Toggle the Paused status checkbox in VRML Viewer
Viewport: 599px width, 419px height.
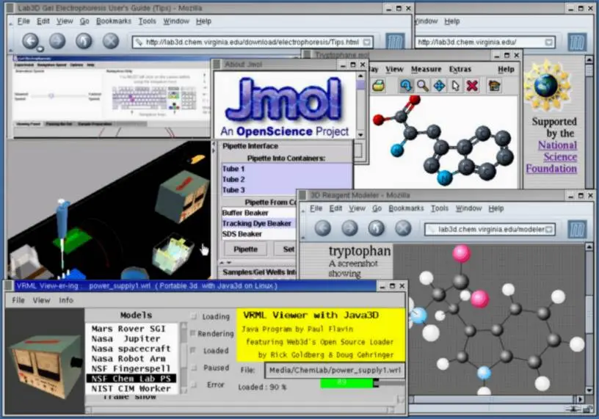(x=194, y=368)
